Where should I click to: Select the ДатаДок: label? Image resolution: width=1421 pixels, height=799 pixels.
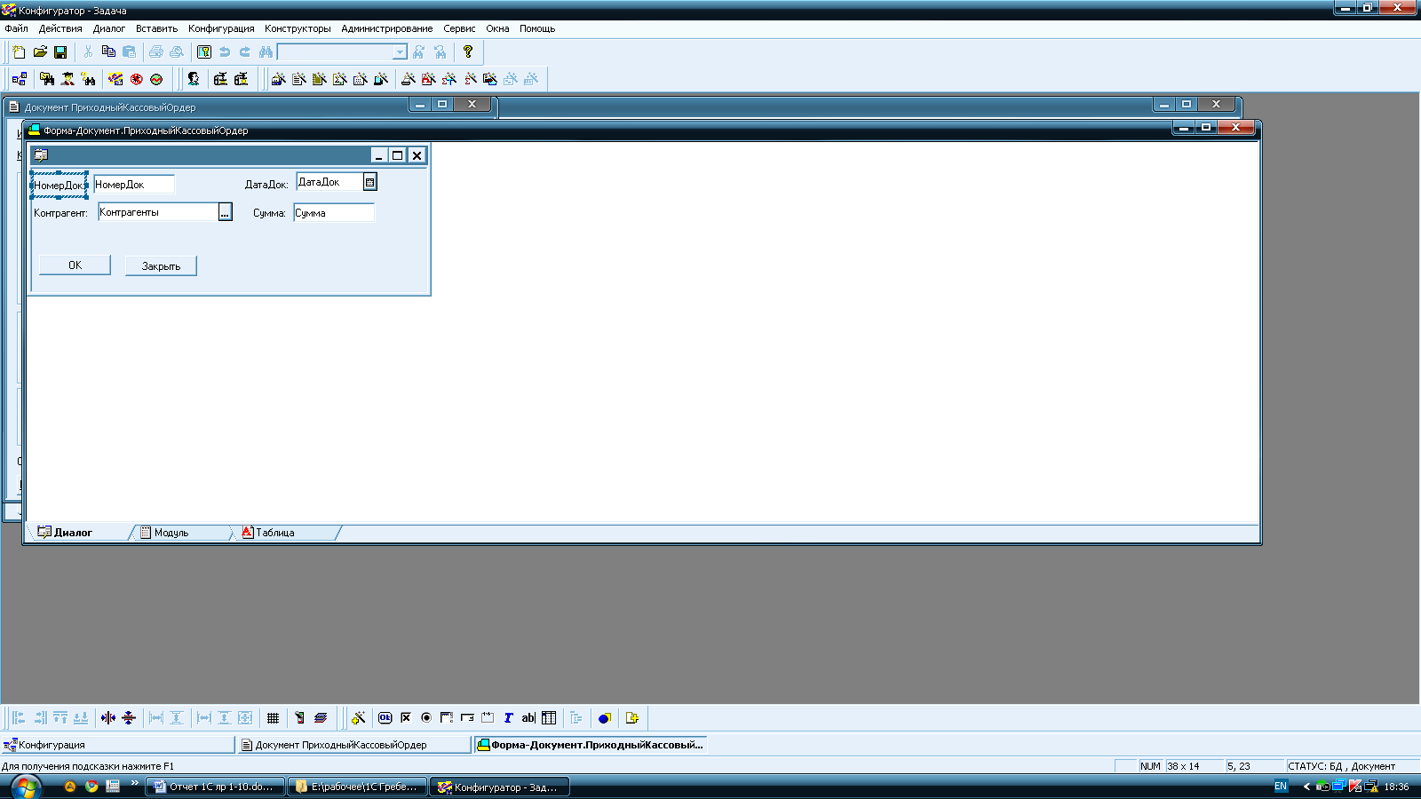pyautogui.click(x=266, y=185)
